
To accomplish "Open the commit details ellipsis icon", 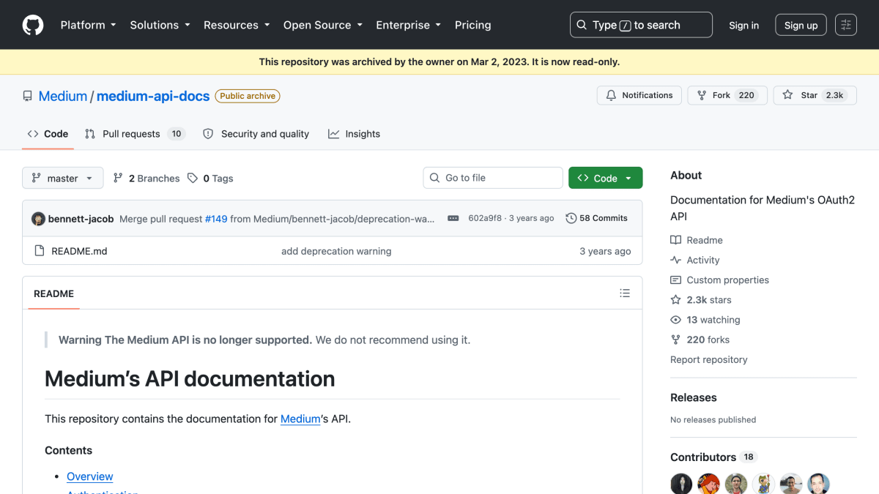I will click(453, 218).
